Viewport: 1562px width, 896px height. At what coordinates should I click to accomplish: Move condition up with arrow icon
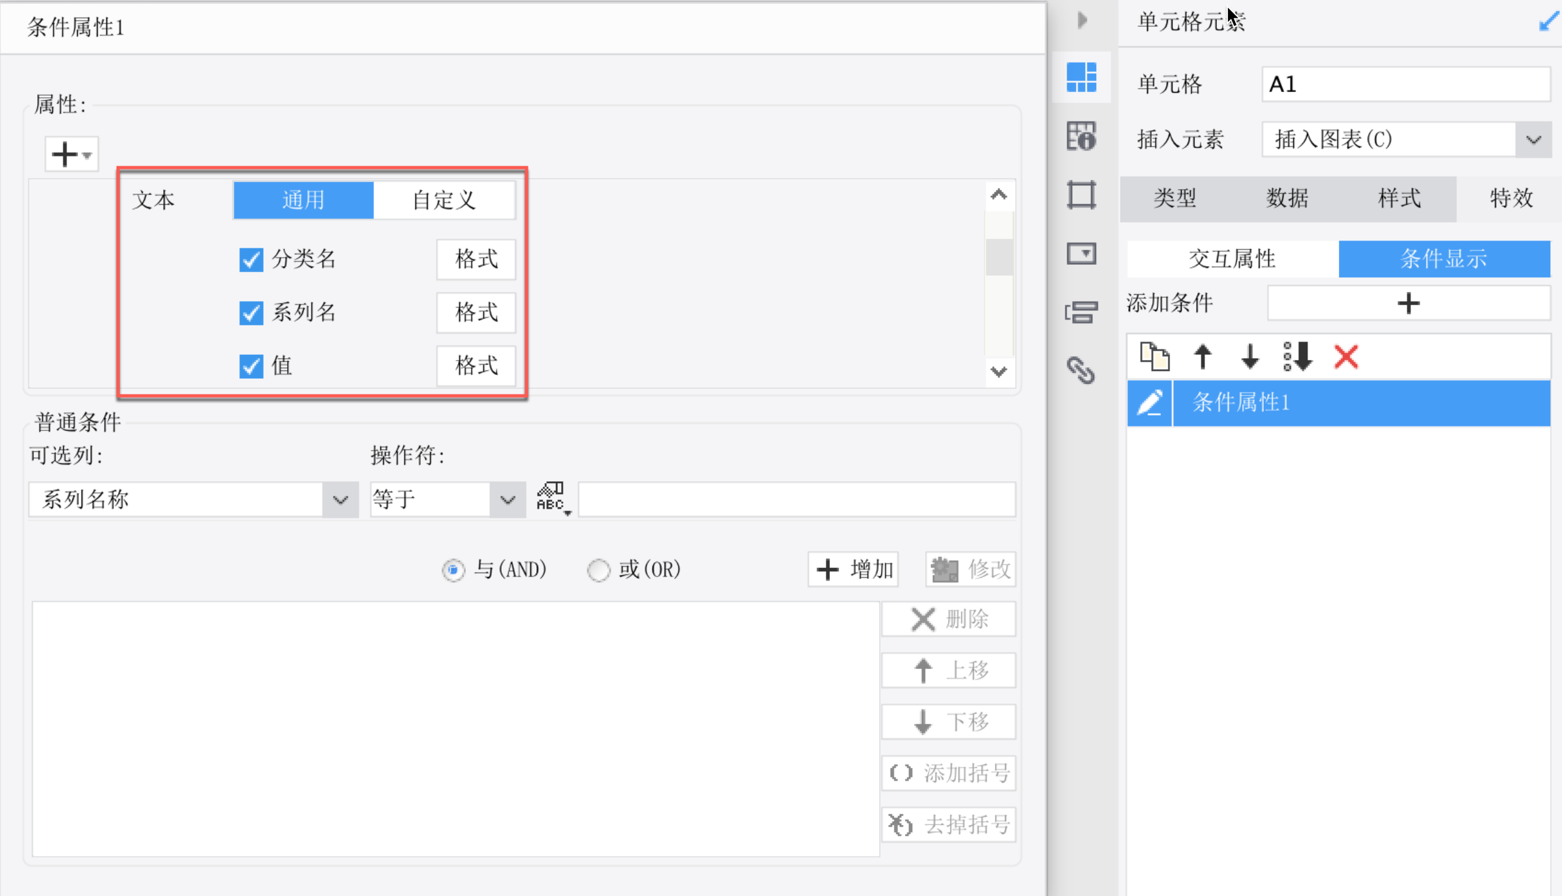tap(1202, 357)
